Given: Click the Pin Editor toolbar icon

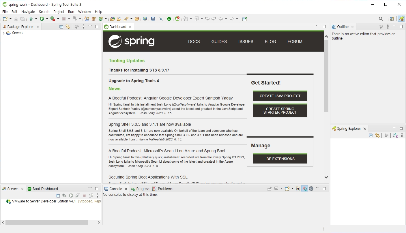Looking at the screenshot, I should pyautogui.click(x=244, y=19).
